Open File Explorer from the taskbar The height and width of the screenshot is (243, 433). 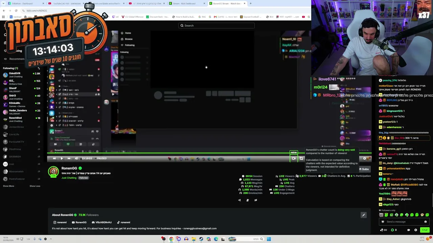coord(193,239)
